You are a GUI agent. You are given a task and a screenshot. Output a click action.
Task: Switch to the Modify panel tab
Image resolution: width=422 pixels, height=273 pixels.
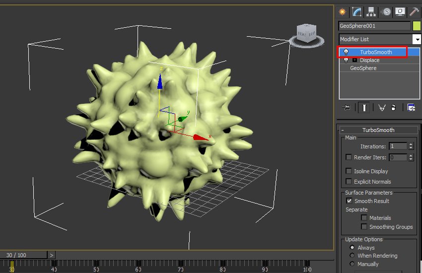pyautogui.click(x=356, y=12)
